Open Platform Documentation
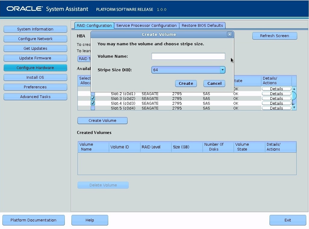This screenshot has height=229, width=309. pos(33,220)
